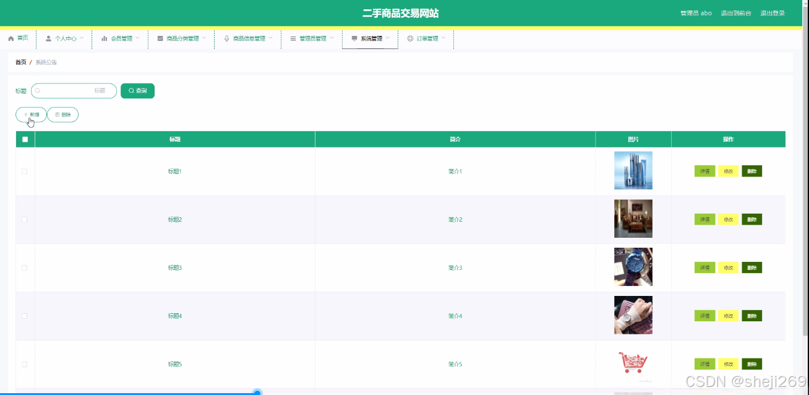This screenshot has width=809, height=395.
Task: Click the home icon beside 首页
Action: click(x=10, y=38)
